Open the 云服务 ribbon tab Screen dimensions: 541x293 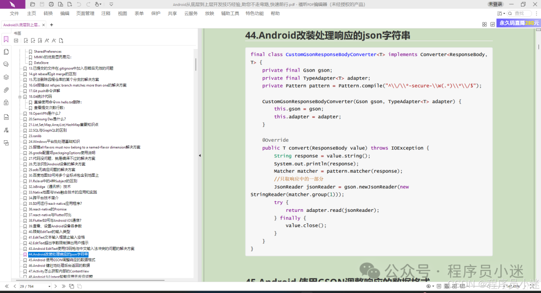pyautogui.click(x=191, y=14)
